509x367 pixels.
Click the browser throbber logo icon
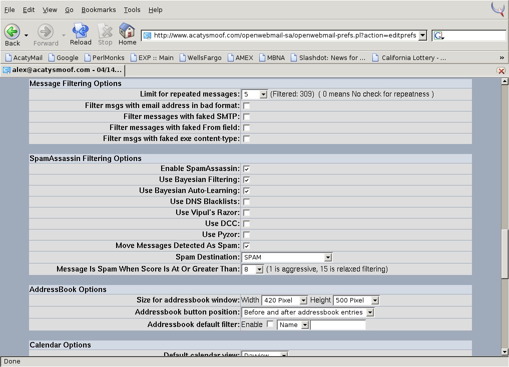(x=498, y=9)
